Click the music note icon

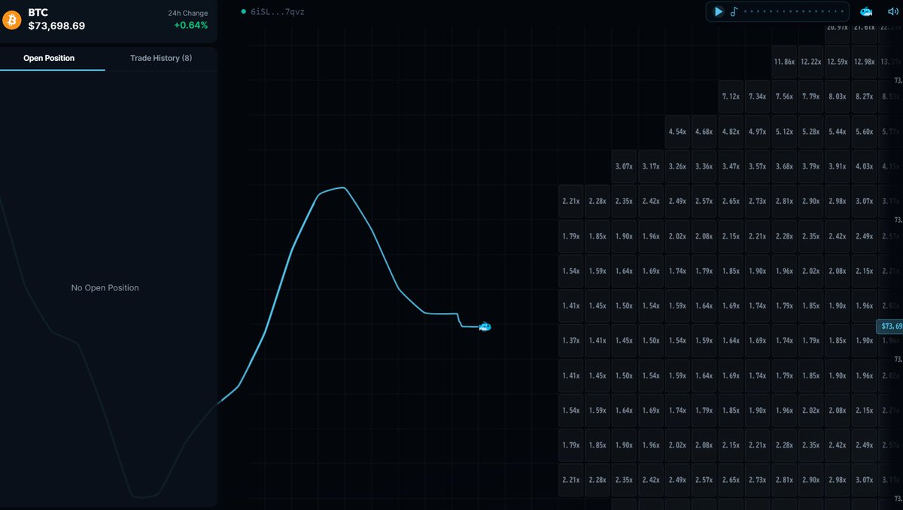pos(734,11)
